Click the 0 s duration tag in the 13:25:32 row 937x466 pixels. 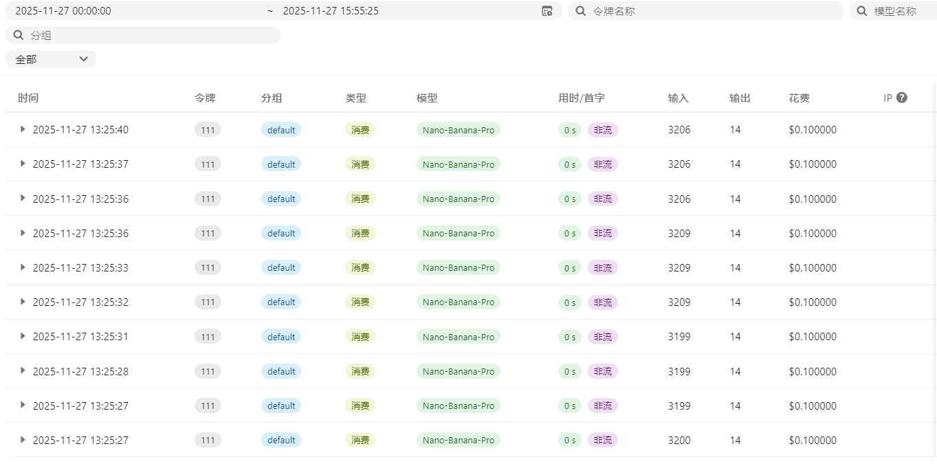(570, 302)
